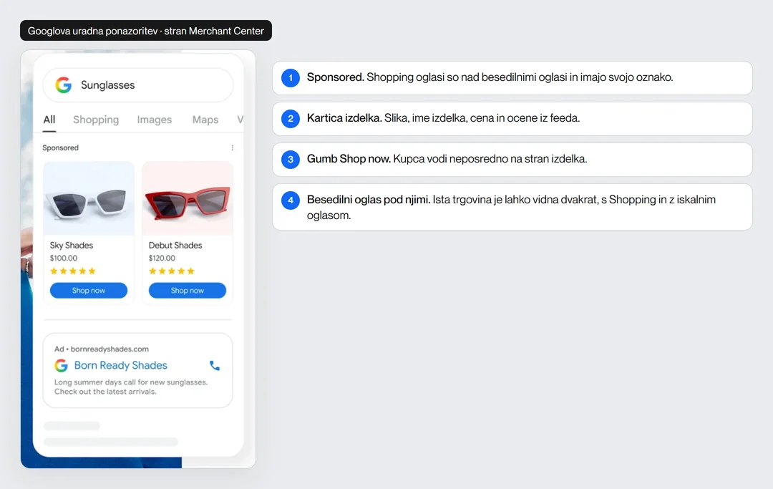Open the three-dot menu beside Sponsored
773x489 pixels.
(232, 148)
